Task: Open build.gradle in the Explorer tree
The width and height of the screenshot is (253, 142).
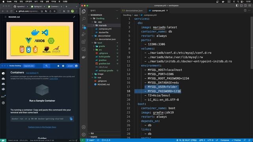Action: pos(104,57)
